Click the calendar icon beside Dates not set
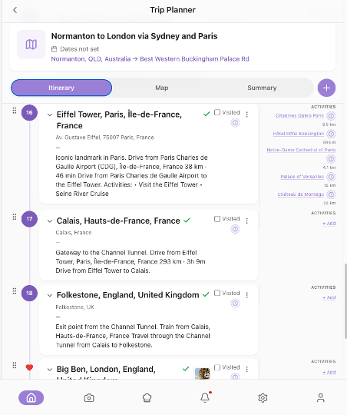The image size is (347, 415). pos(54,49)
